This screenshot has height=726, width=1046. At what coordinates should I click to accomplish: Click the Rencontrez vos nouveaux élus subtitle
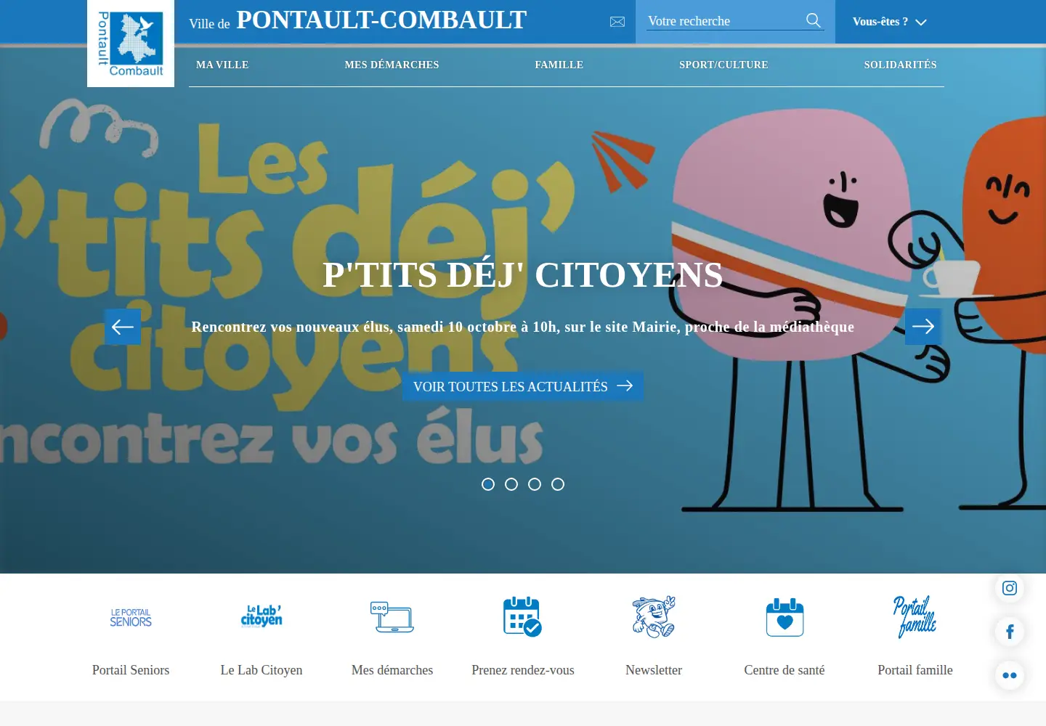(x=523, y=327)
